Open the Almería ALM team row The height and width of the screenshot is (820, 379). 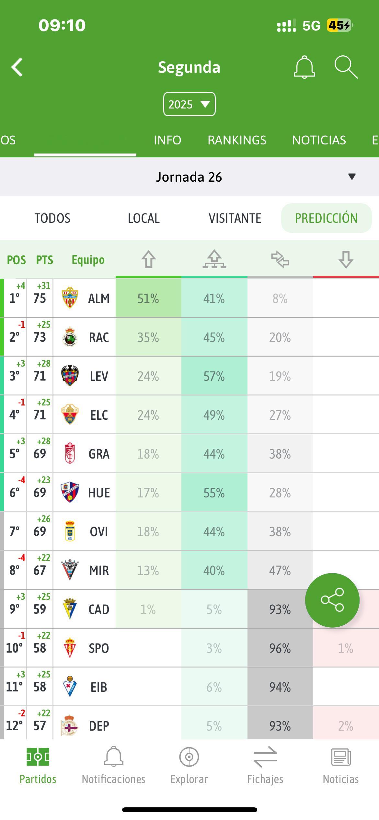click(x=189, y=298)
